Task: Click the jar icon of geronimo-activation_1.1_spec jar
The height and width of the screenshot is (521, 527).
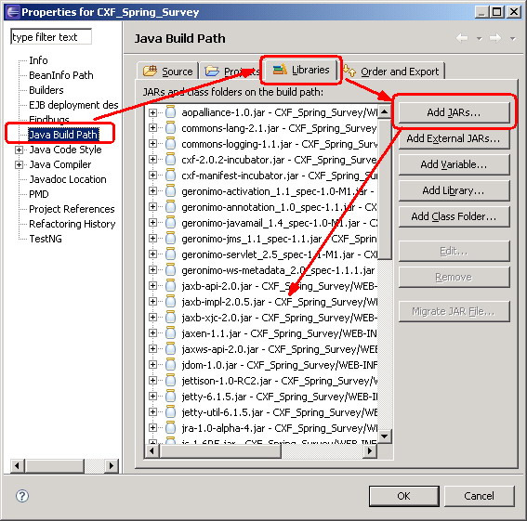Action: click(x=170, y=191)
